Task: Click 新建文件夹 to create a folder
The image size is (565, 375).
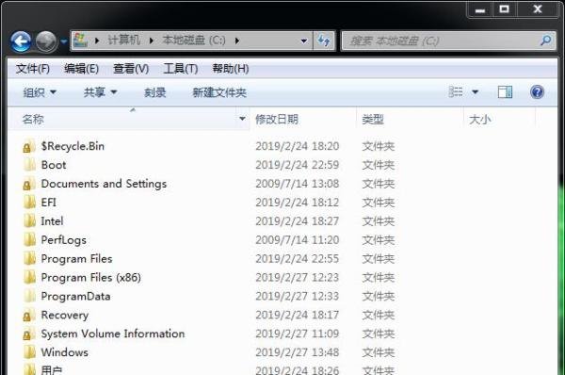Action: (x=219, y=92)
